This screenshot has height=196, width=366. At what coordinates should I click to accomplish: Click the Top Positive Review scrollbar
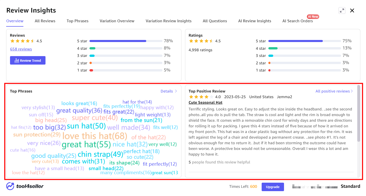[359, 114]
